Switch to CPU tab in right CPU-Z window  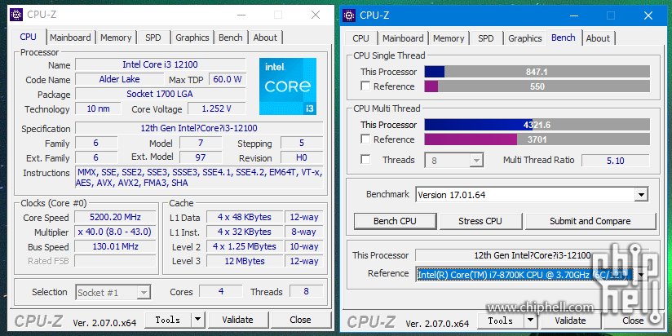(360, 38)
